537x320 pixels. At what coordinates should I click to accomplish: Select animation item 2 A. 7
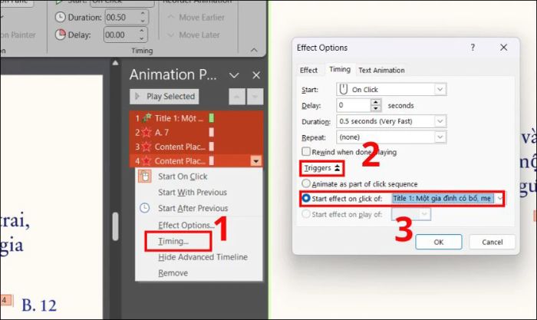pos(196,132)
